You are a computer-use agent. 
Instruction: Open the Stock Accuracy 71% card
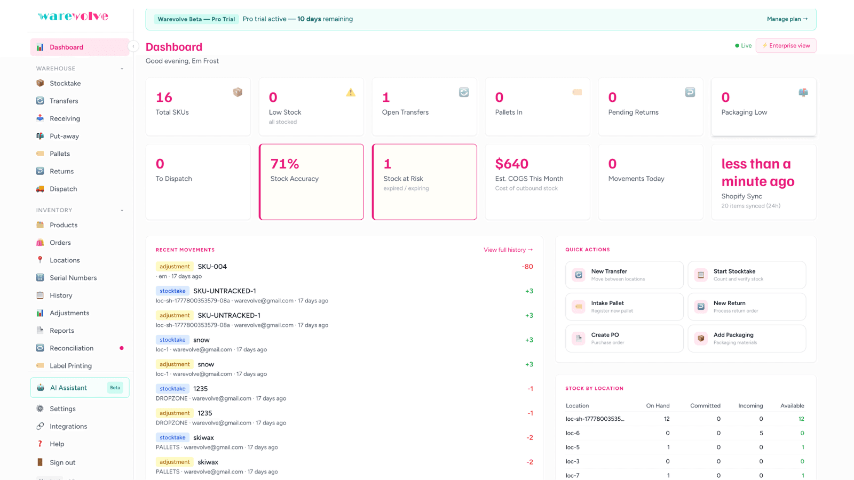coord(311,182)
